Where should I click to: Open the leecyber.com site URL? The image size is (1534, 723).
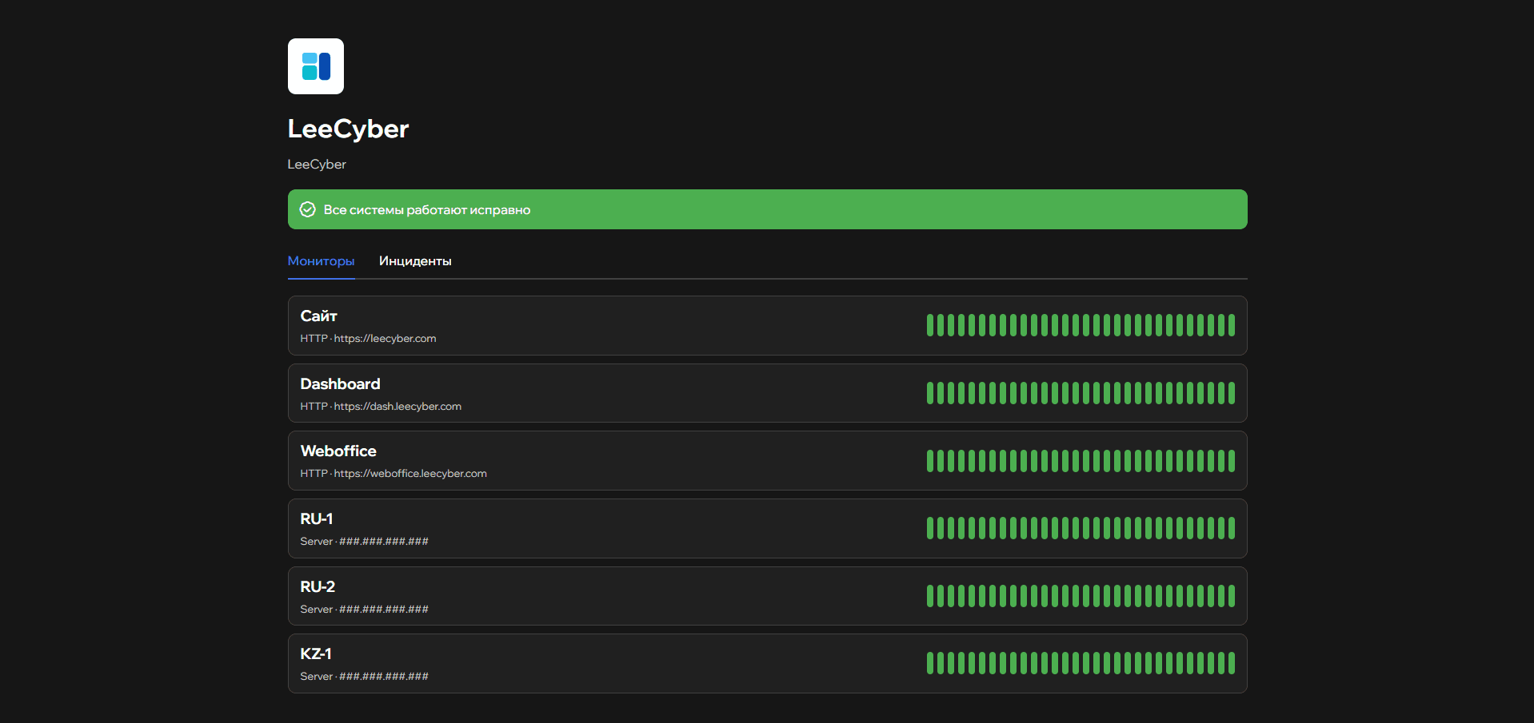(x=385, y=339)
